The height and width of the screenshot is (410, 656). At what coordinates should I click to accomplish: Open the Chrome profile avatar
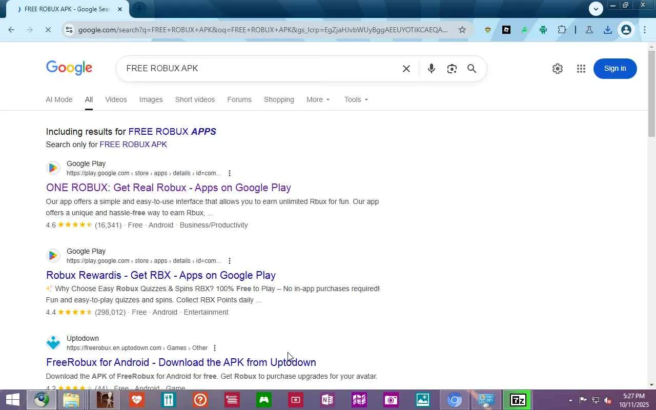coord(626,30)
